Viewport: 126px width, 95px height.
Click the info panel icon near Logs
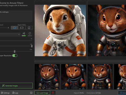pyautogui.click(x=31, y=93)
